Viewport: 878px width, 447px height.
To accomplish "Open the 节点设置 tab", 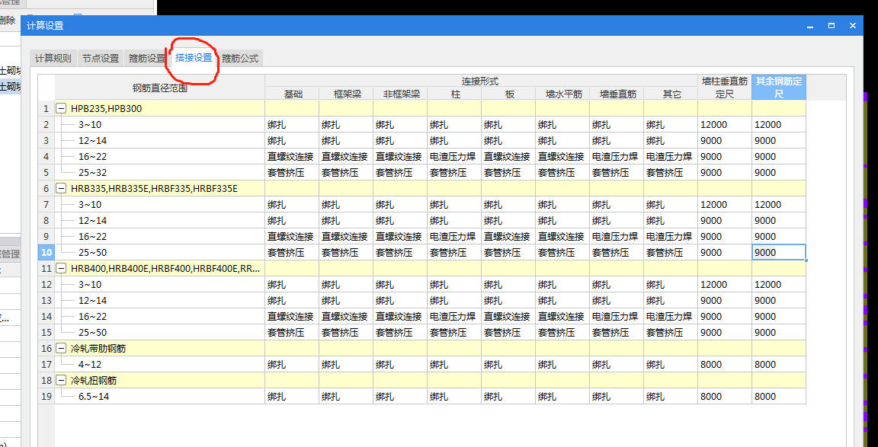I will click(x=101, y=58).
